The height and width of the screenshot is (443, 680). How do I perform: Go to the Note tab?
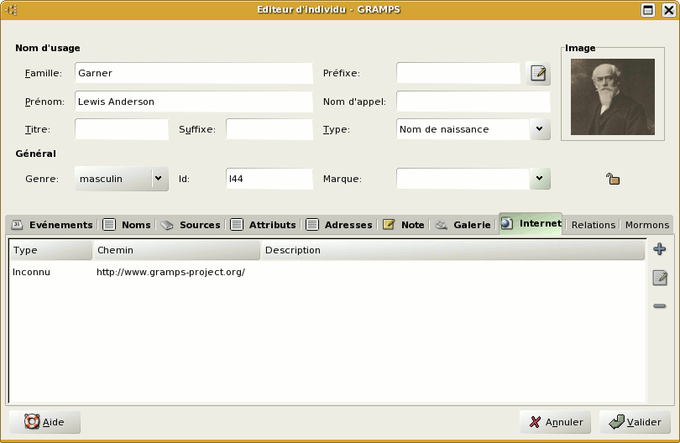(x=404, y=225)
